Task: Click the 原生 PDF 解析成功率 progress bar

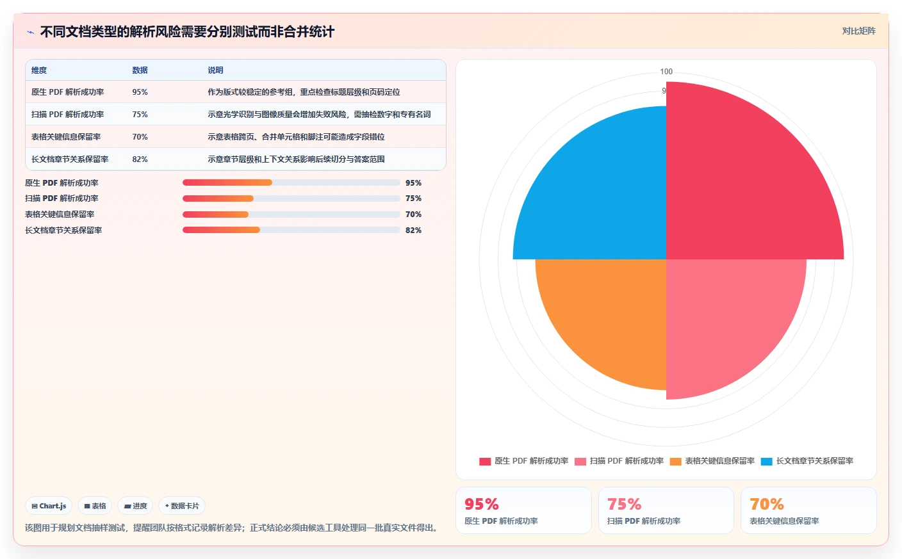Action: pos(291,182)
